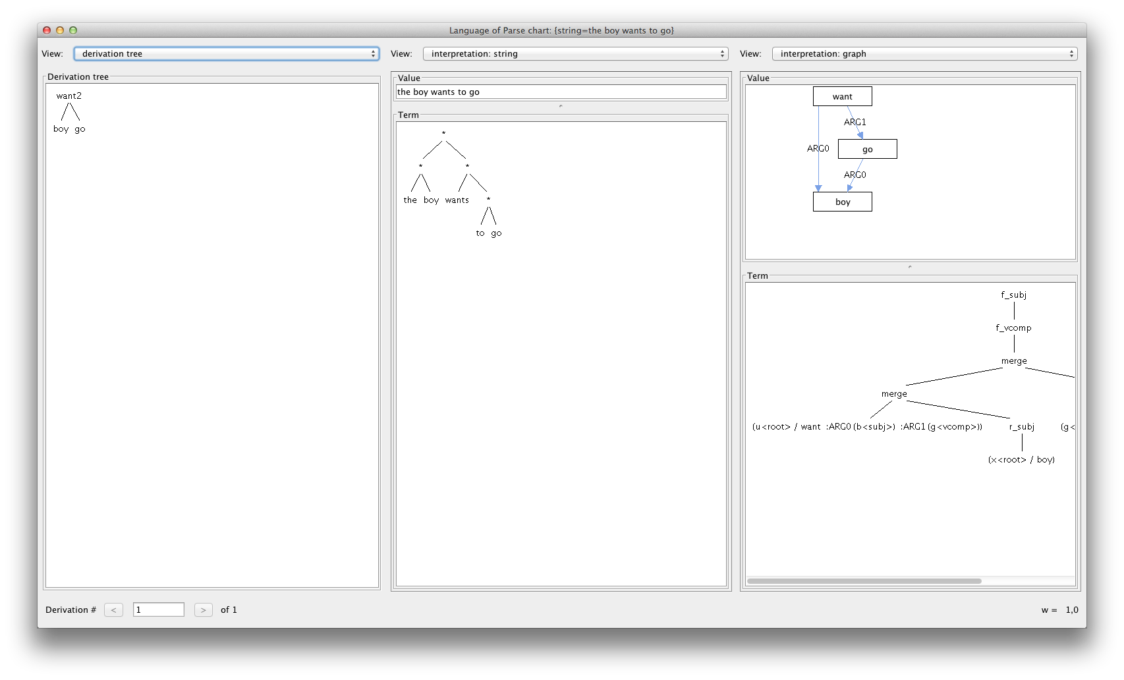Go to previous derivation with < button

coord(113,609)
